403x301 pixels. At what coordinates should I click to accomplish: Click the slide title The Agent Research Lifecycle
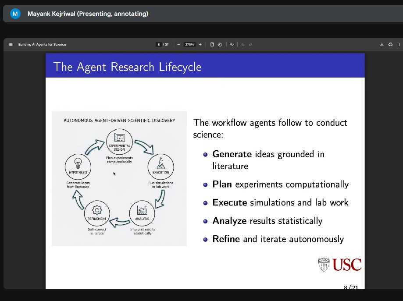[x=127, y=67]
